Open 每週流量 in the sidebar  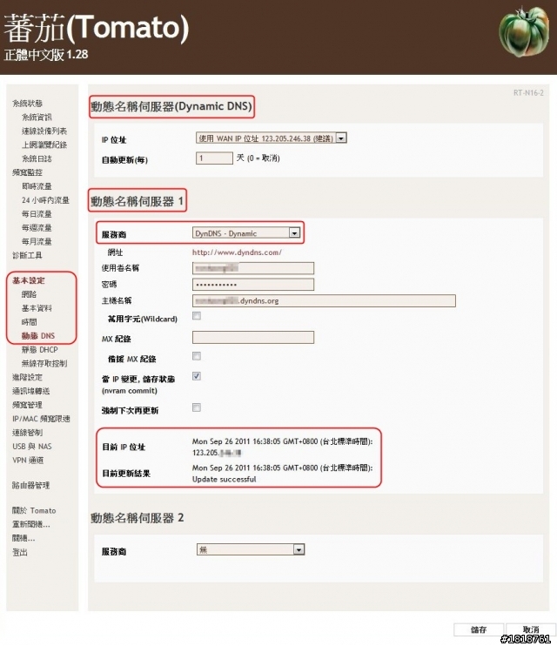point(37,228)
